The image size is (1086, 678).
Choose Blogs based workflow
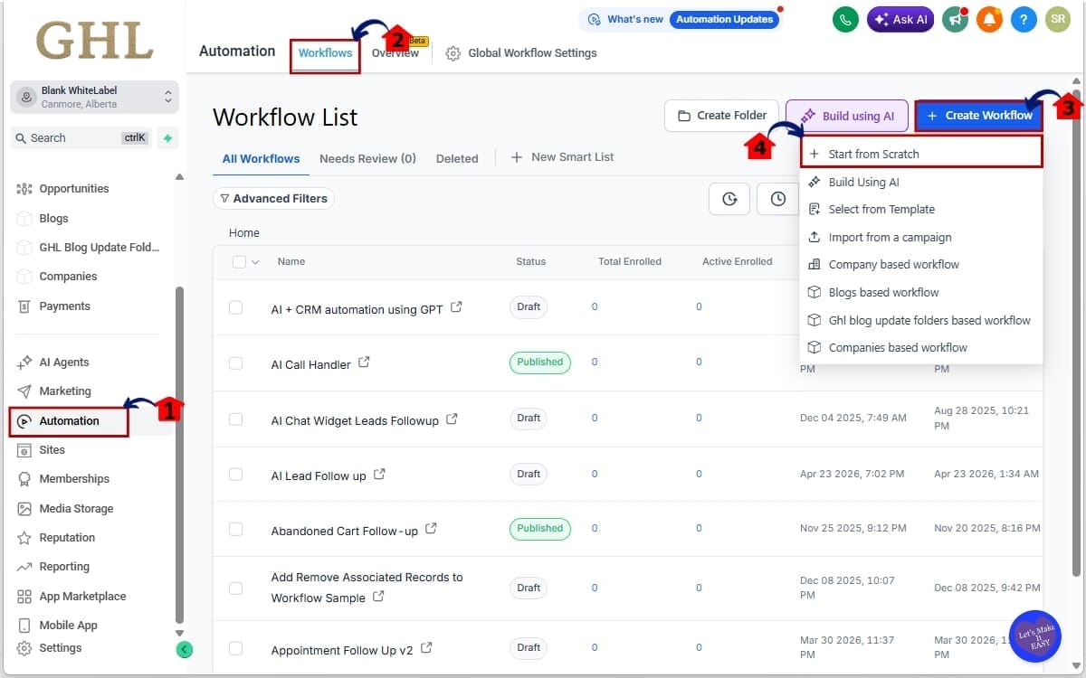(x=921, y=292)
